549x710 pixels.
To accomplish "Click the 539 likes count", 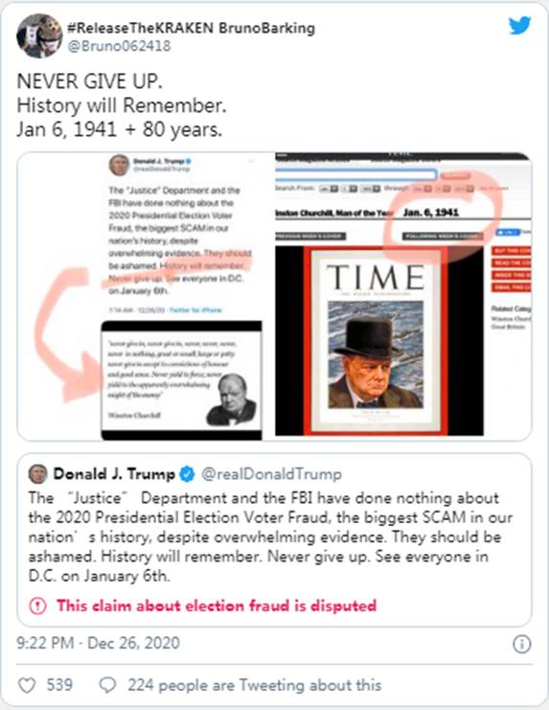I will point(59,685).
